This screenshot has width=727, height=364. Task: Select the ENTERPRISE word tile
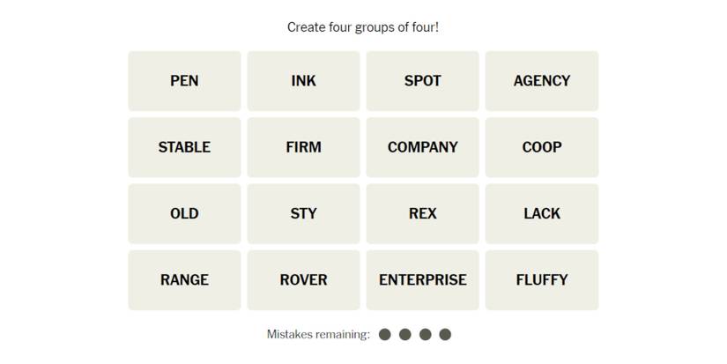[x=422, y=280]
